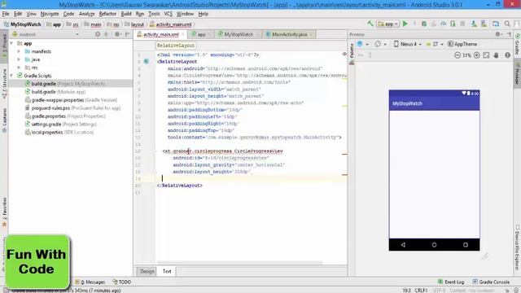Viewport: 521px width, 293px height.
Task: Click Collapse All icon in Project panel
Action: (x=106, y=34)
